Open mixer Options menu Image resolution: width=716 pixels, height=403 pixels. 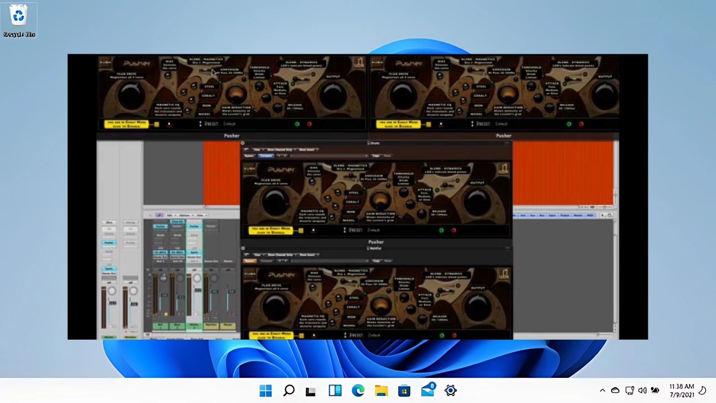coord(186,215)
